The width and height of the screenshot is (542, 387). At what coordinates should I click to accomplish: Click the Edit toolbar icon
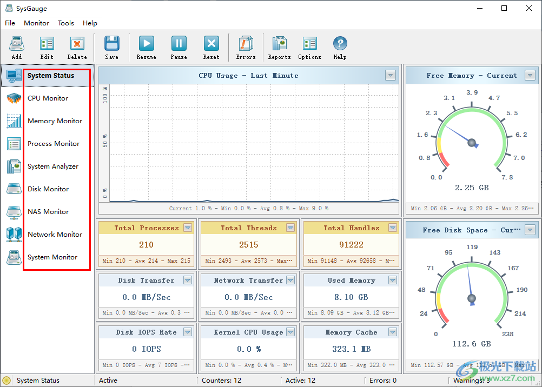pyautogui.click(x=47, y=44)
